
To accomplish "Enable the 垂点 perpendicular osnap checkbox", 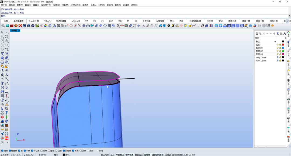I will coord(49,151).
